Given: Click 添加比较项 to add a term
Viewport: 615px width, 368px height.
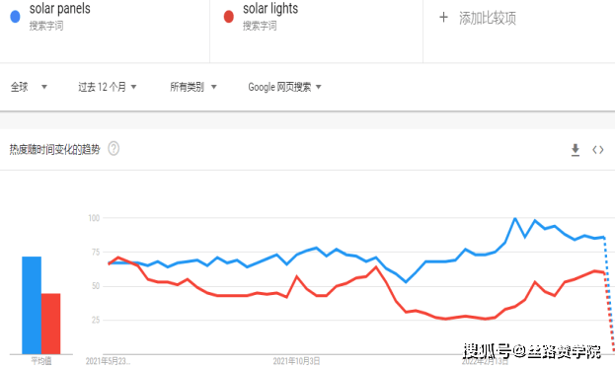Looking at the screenshot, I should coord(488,18).
